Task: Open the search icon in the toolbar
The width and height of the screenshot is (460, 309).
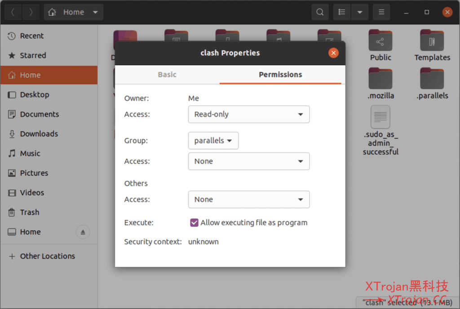Action: [320, 12]
